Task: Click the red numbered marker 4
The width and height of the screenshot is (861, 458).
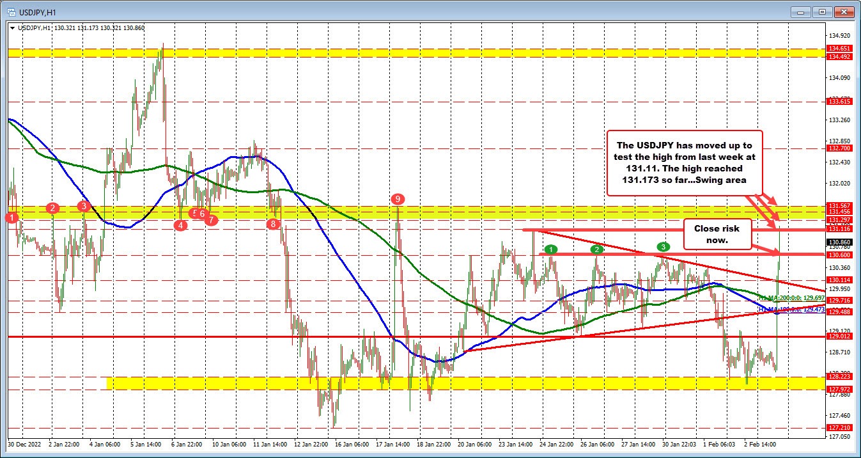Action: [x=180, y=225]
